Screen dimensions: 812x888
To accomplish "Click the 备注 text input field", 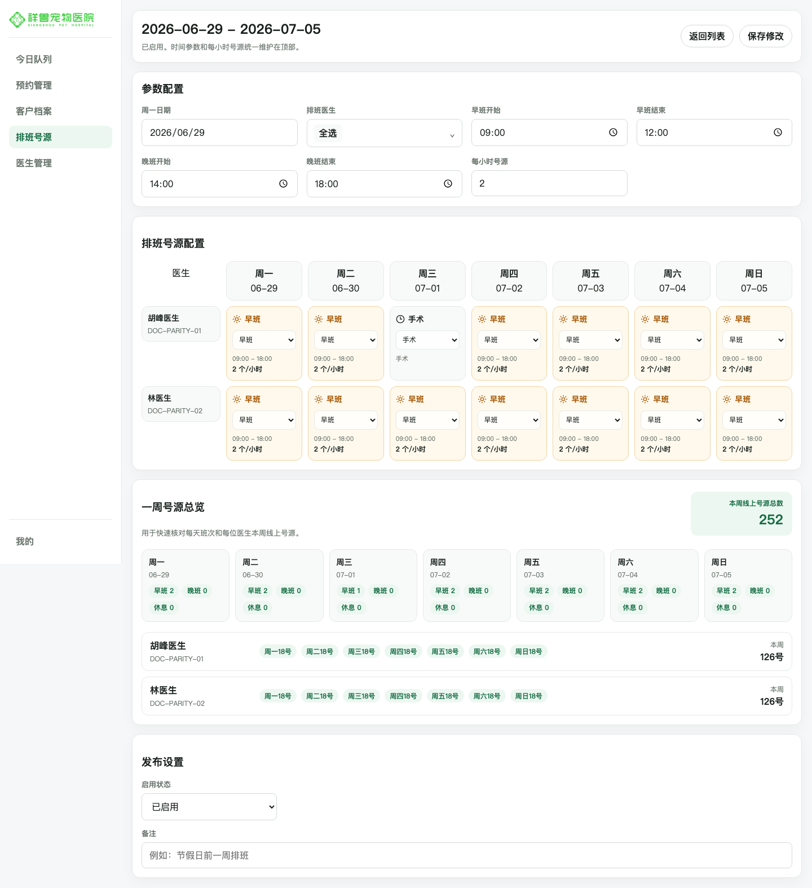I will [467, 855].
